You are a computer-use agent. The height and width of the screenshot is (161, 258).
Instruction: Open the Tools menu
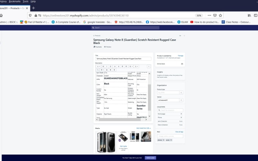(25, 2)
